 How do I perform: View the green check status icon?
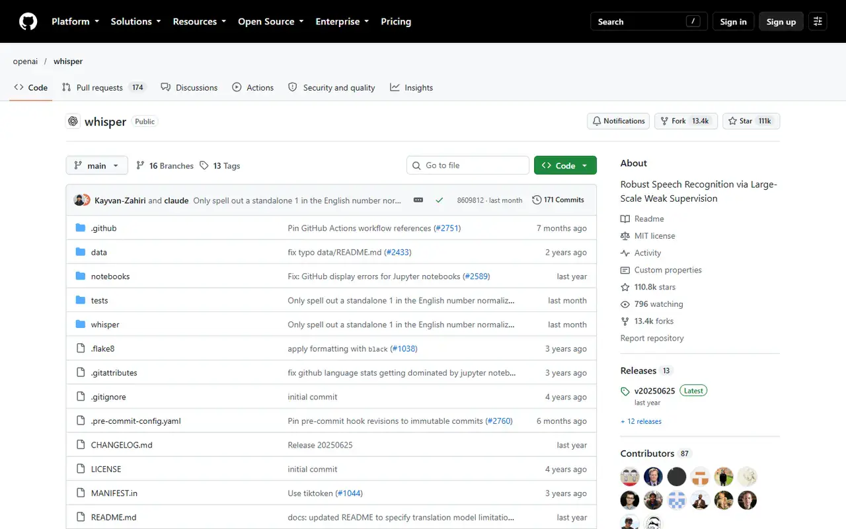pos(439,200)
